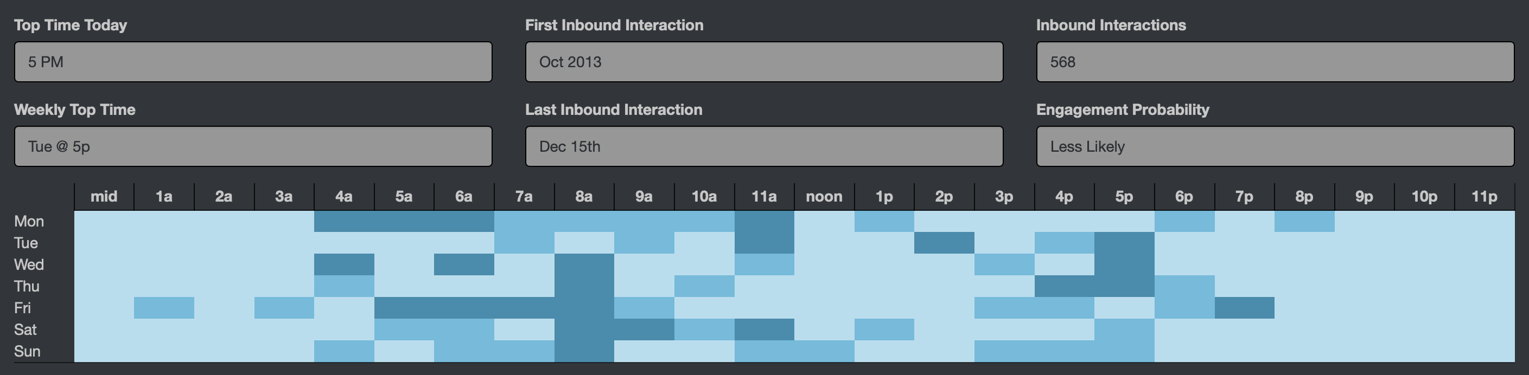The width and height of the screenshot is (1529, 375).
Task: Click the Mon row label
Action: tap(29, 221)
